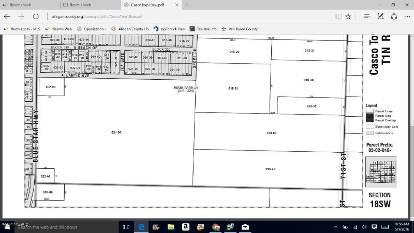The image size is (414, 233).
Task: Open the More actions ellipsis menu
Action: click(407, 16)
